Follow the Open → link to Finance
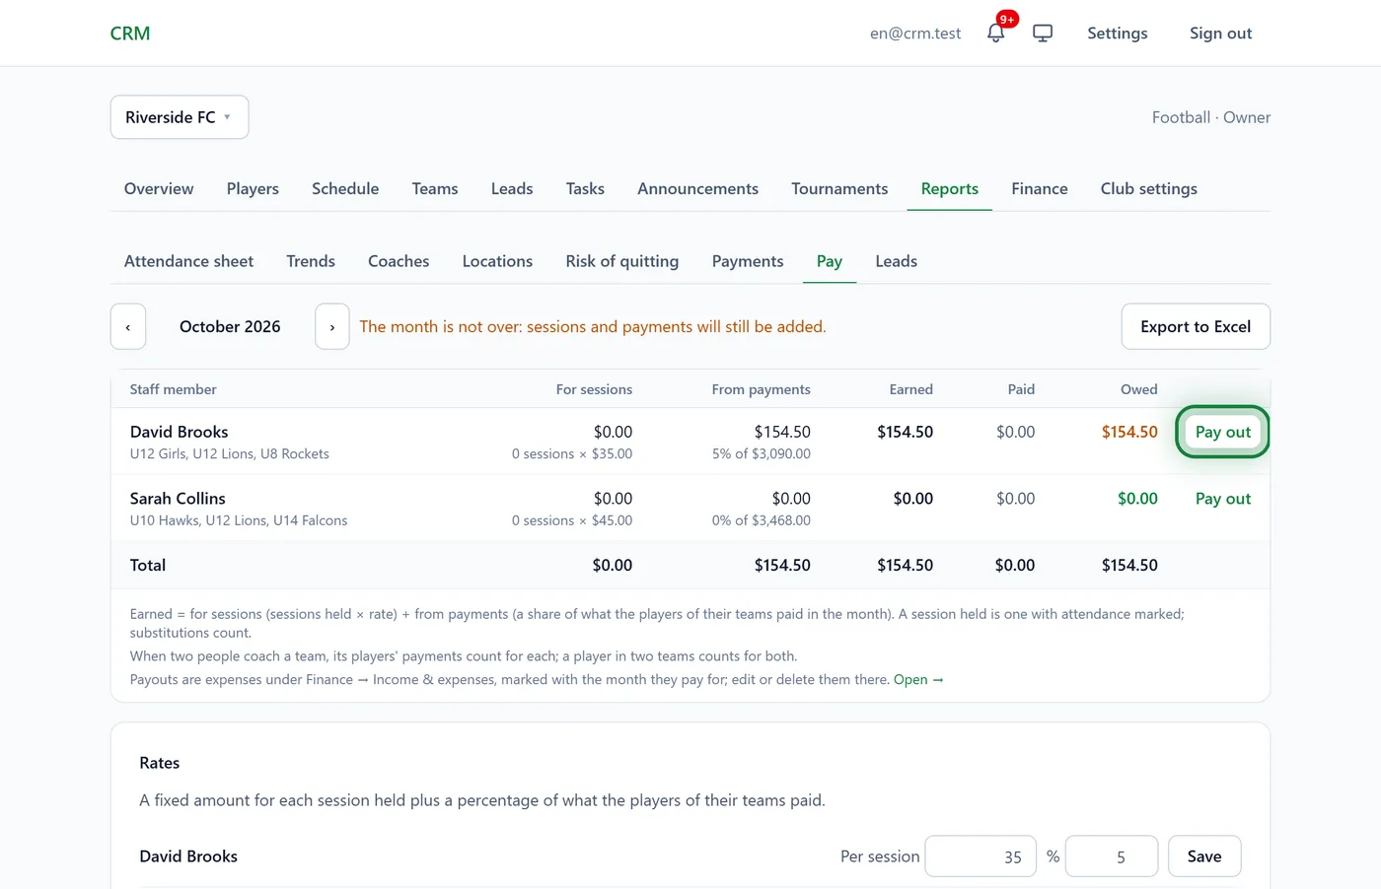Image resolution: width=1381 pixels, height=889 pixels. click(918, 680)
